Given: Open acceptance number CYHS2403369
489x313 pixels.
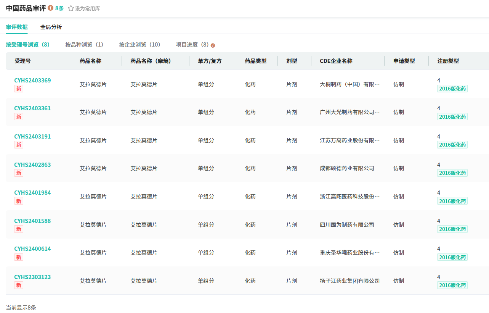Looking at the screenshot, I should point(32,81).
